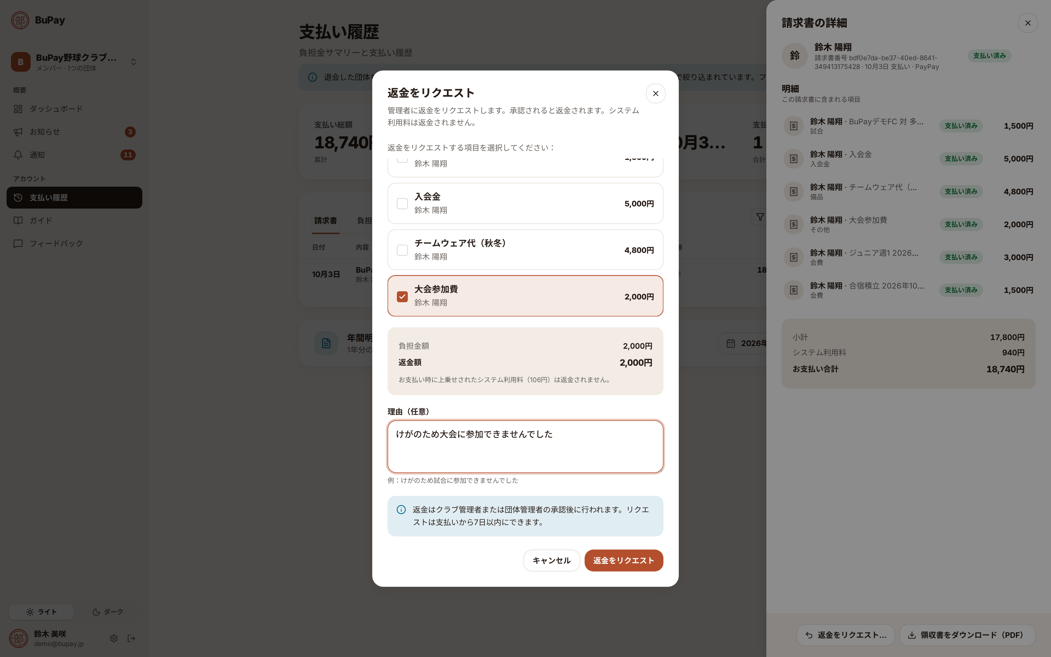1051x657 pixels.
Task: Uncheck the 大会参加費 checkbox
Action: coord(402,297)
